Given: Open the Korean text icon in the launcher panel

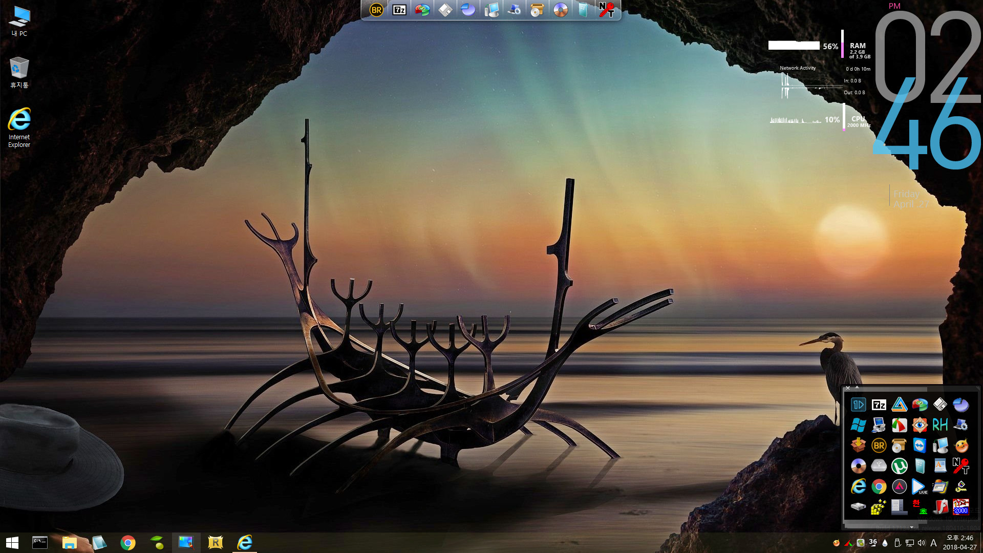Looking at the screenshot, I should [920, 507].
